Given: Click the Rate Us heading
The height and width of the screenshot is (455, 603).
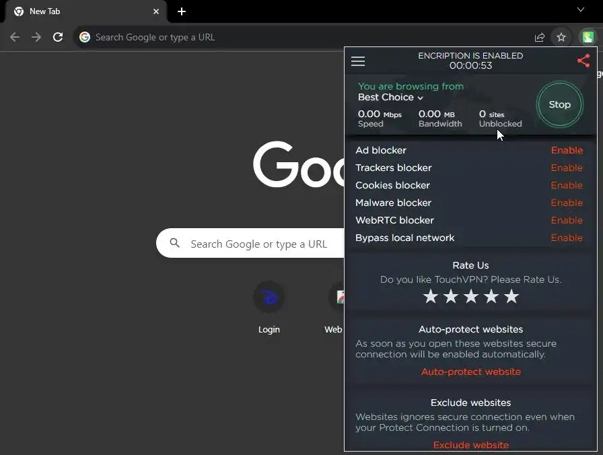Looking at the screenshot, I should pos(470,265).
